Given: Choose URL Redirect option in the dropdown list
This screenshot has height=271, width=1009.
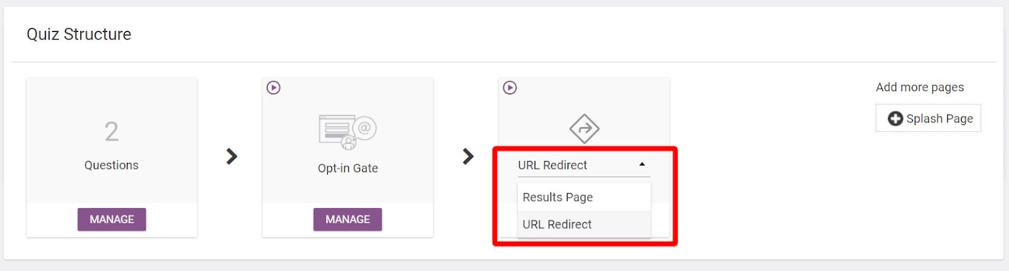Looking at the screenshot, I should click(x=557, y=224).
